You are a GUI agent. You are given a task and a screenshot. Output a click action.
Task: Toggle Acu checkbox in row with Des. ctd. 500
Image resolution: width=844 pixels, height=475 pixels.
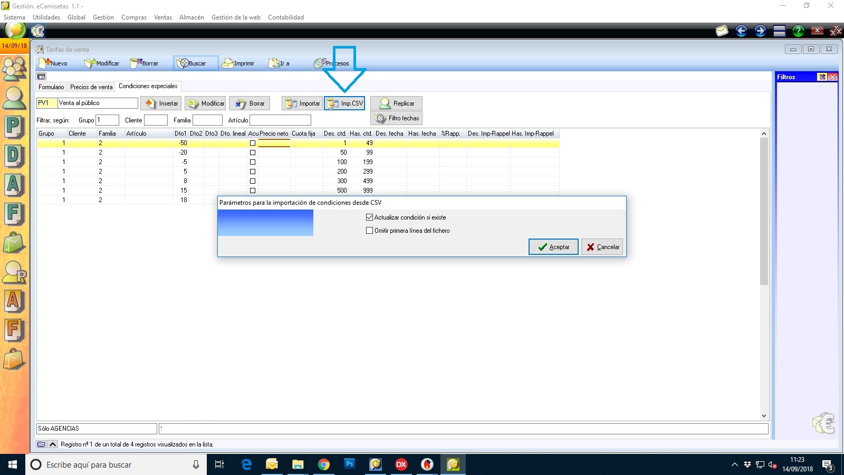(x=253, y=191)
